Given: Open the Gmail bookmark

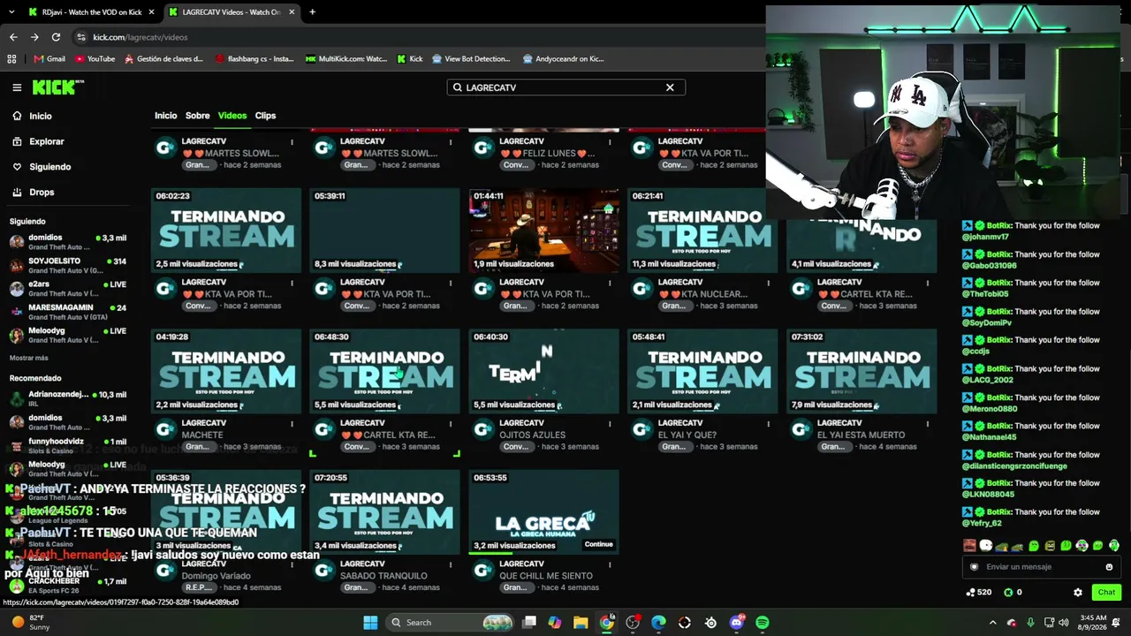Looking at the screenshot, I should point(49,59).
